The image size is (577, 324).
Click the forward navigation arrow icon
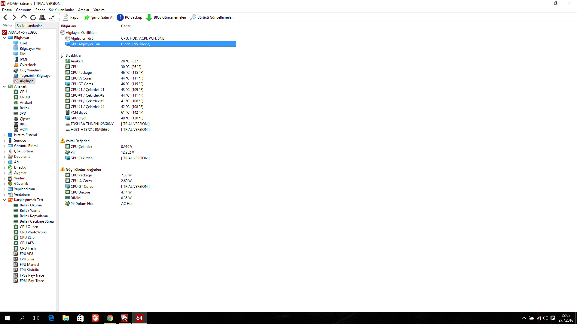[x=14, y=17]
